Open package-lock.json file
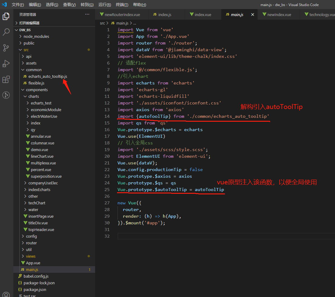335x297 pixels. (x=54, y=283)
